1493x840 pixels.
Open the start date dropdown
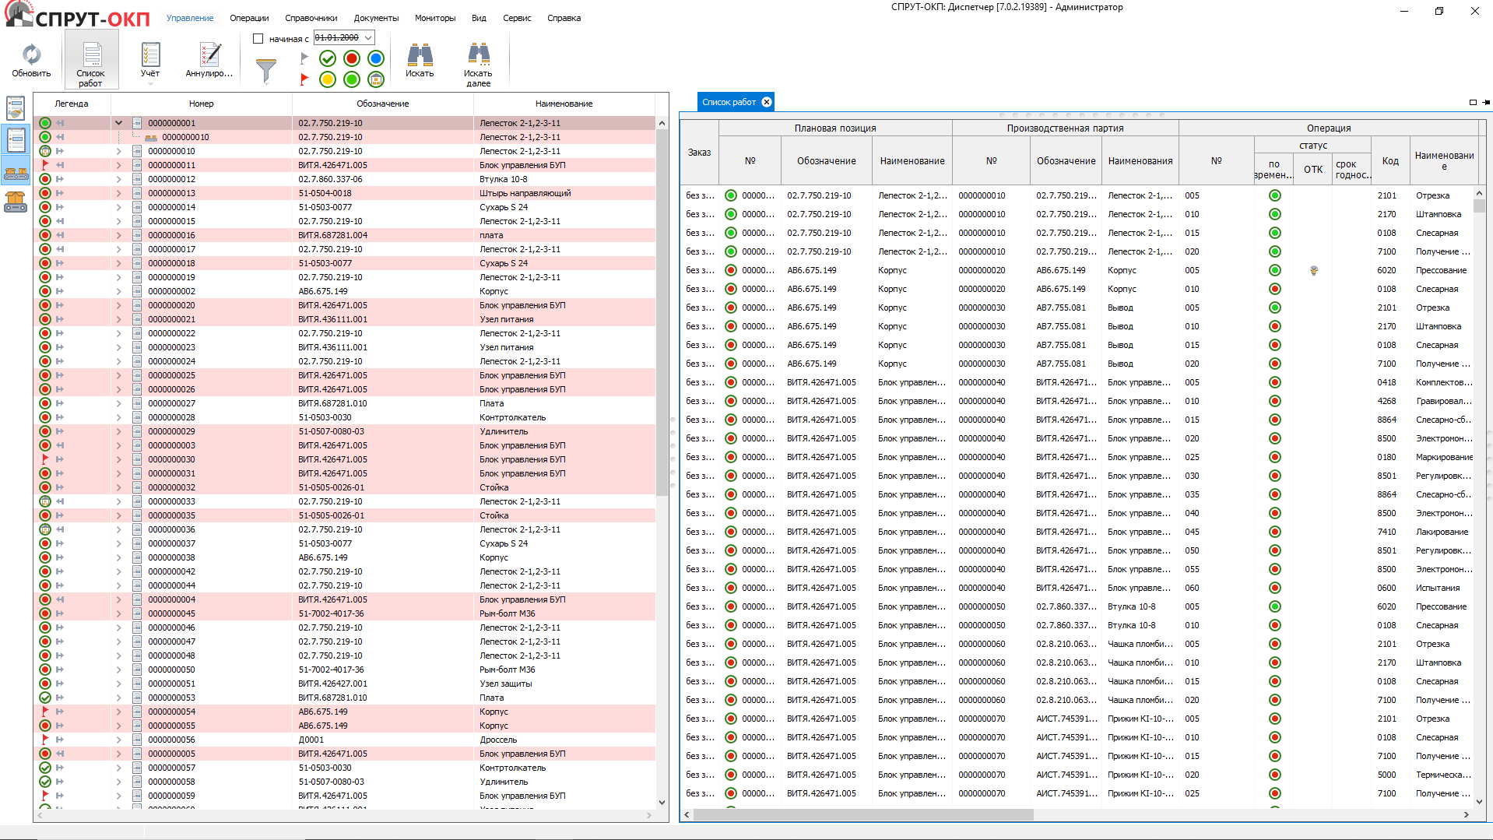point(368,37)
